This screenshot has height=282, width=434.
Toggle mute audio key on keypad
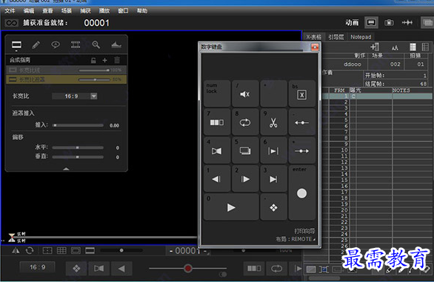245,93
